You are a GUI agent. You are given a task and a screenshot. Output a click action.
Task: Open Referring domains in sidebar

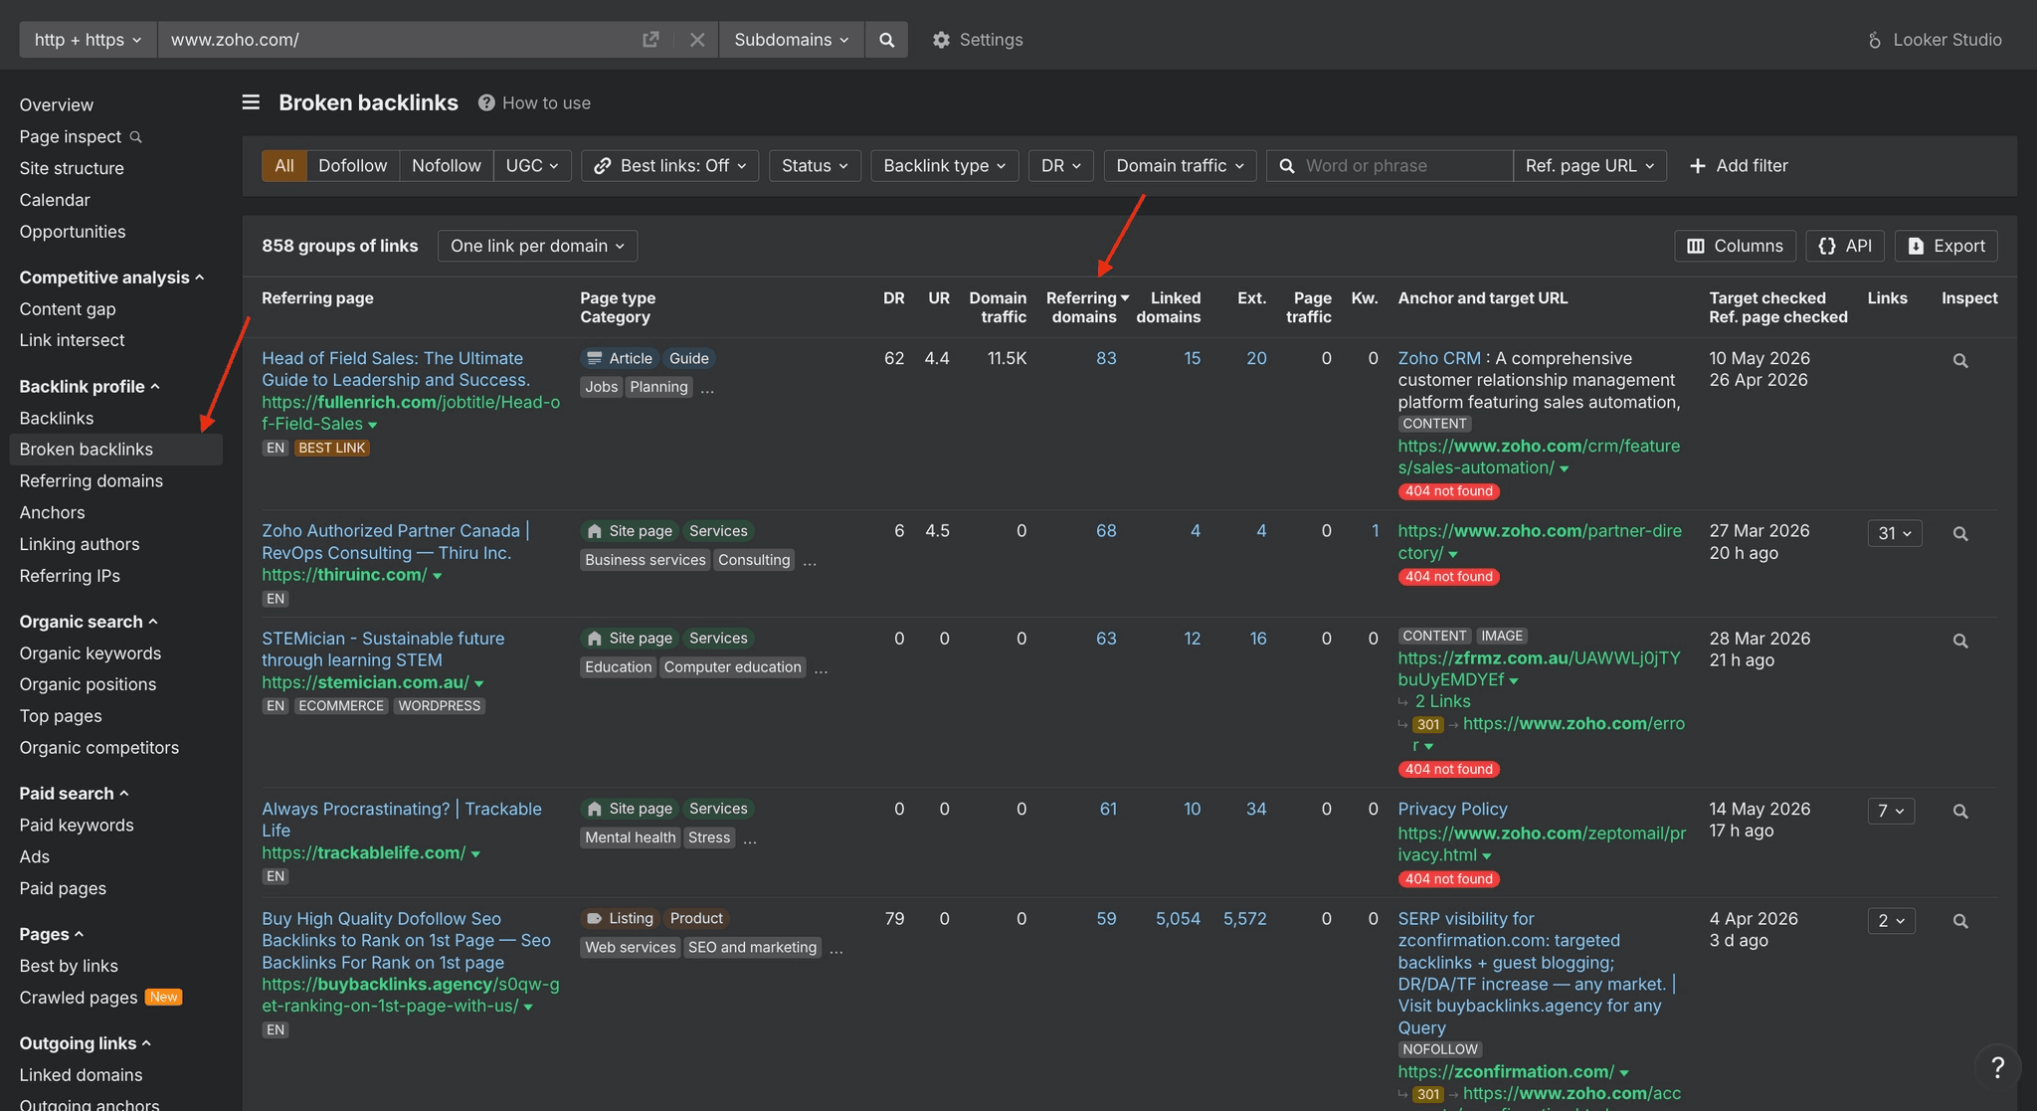92,481
